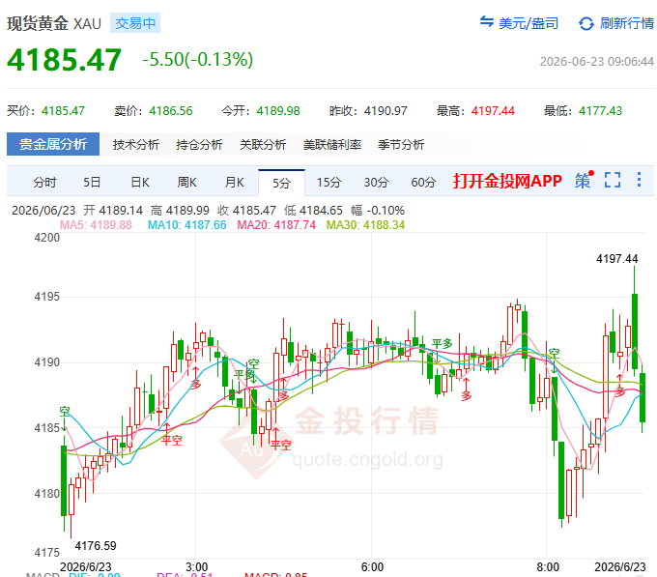Click the 6:00 time axis label

[372, 567]
